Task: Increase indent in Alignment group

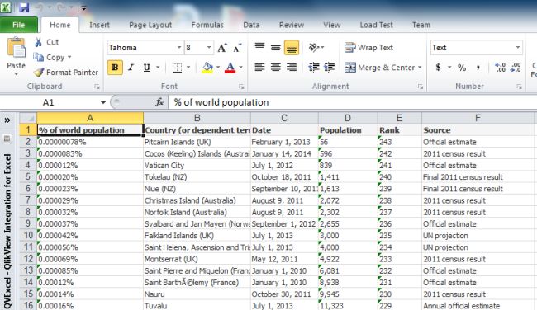Action: (x=329, y=68)
